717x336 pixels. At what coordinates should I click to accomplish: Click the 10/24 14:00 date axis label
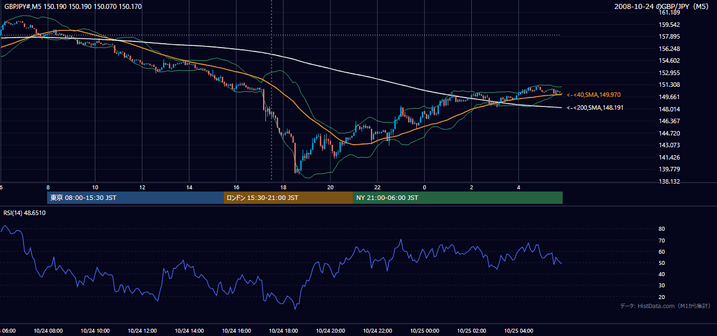point(189,330)
